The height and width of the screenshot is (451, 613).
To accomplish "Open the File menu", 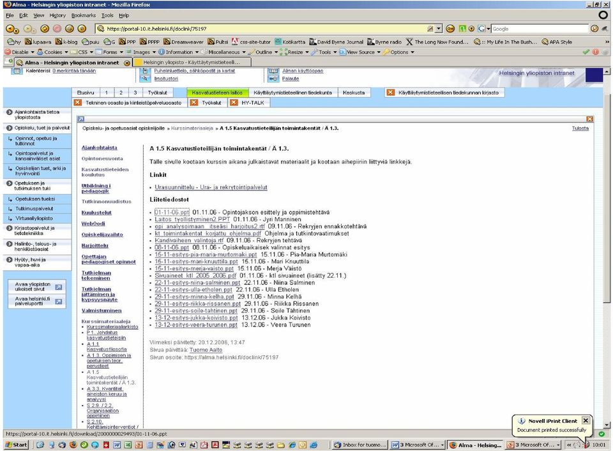I will tap(10, 15).
